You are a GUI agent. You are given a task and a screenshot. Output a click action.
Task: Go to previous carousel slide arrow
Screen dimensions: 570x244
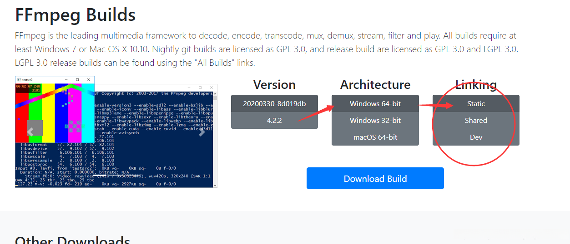point(30,132)
